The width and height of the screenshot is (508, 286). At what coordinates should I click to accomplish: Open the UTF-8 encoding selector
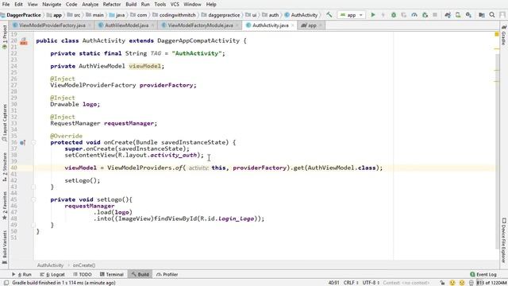tap(371, 283)
